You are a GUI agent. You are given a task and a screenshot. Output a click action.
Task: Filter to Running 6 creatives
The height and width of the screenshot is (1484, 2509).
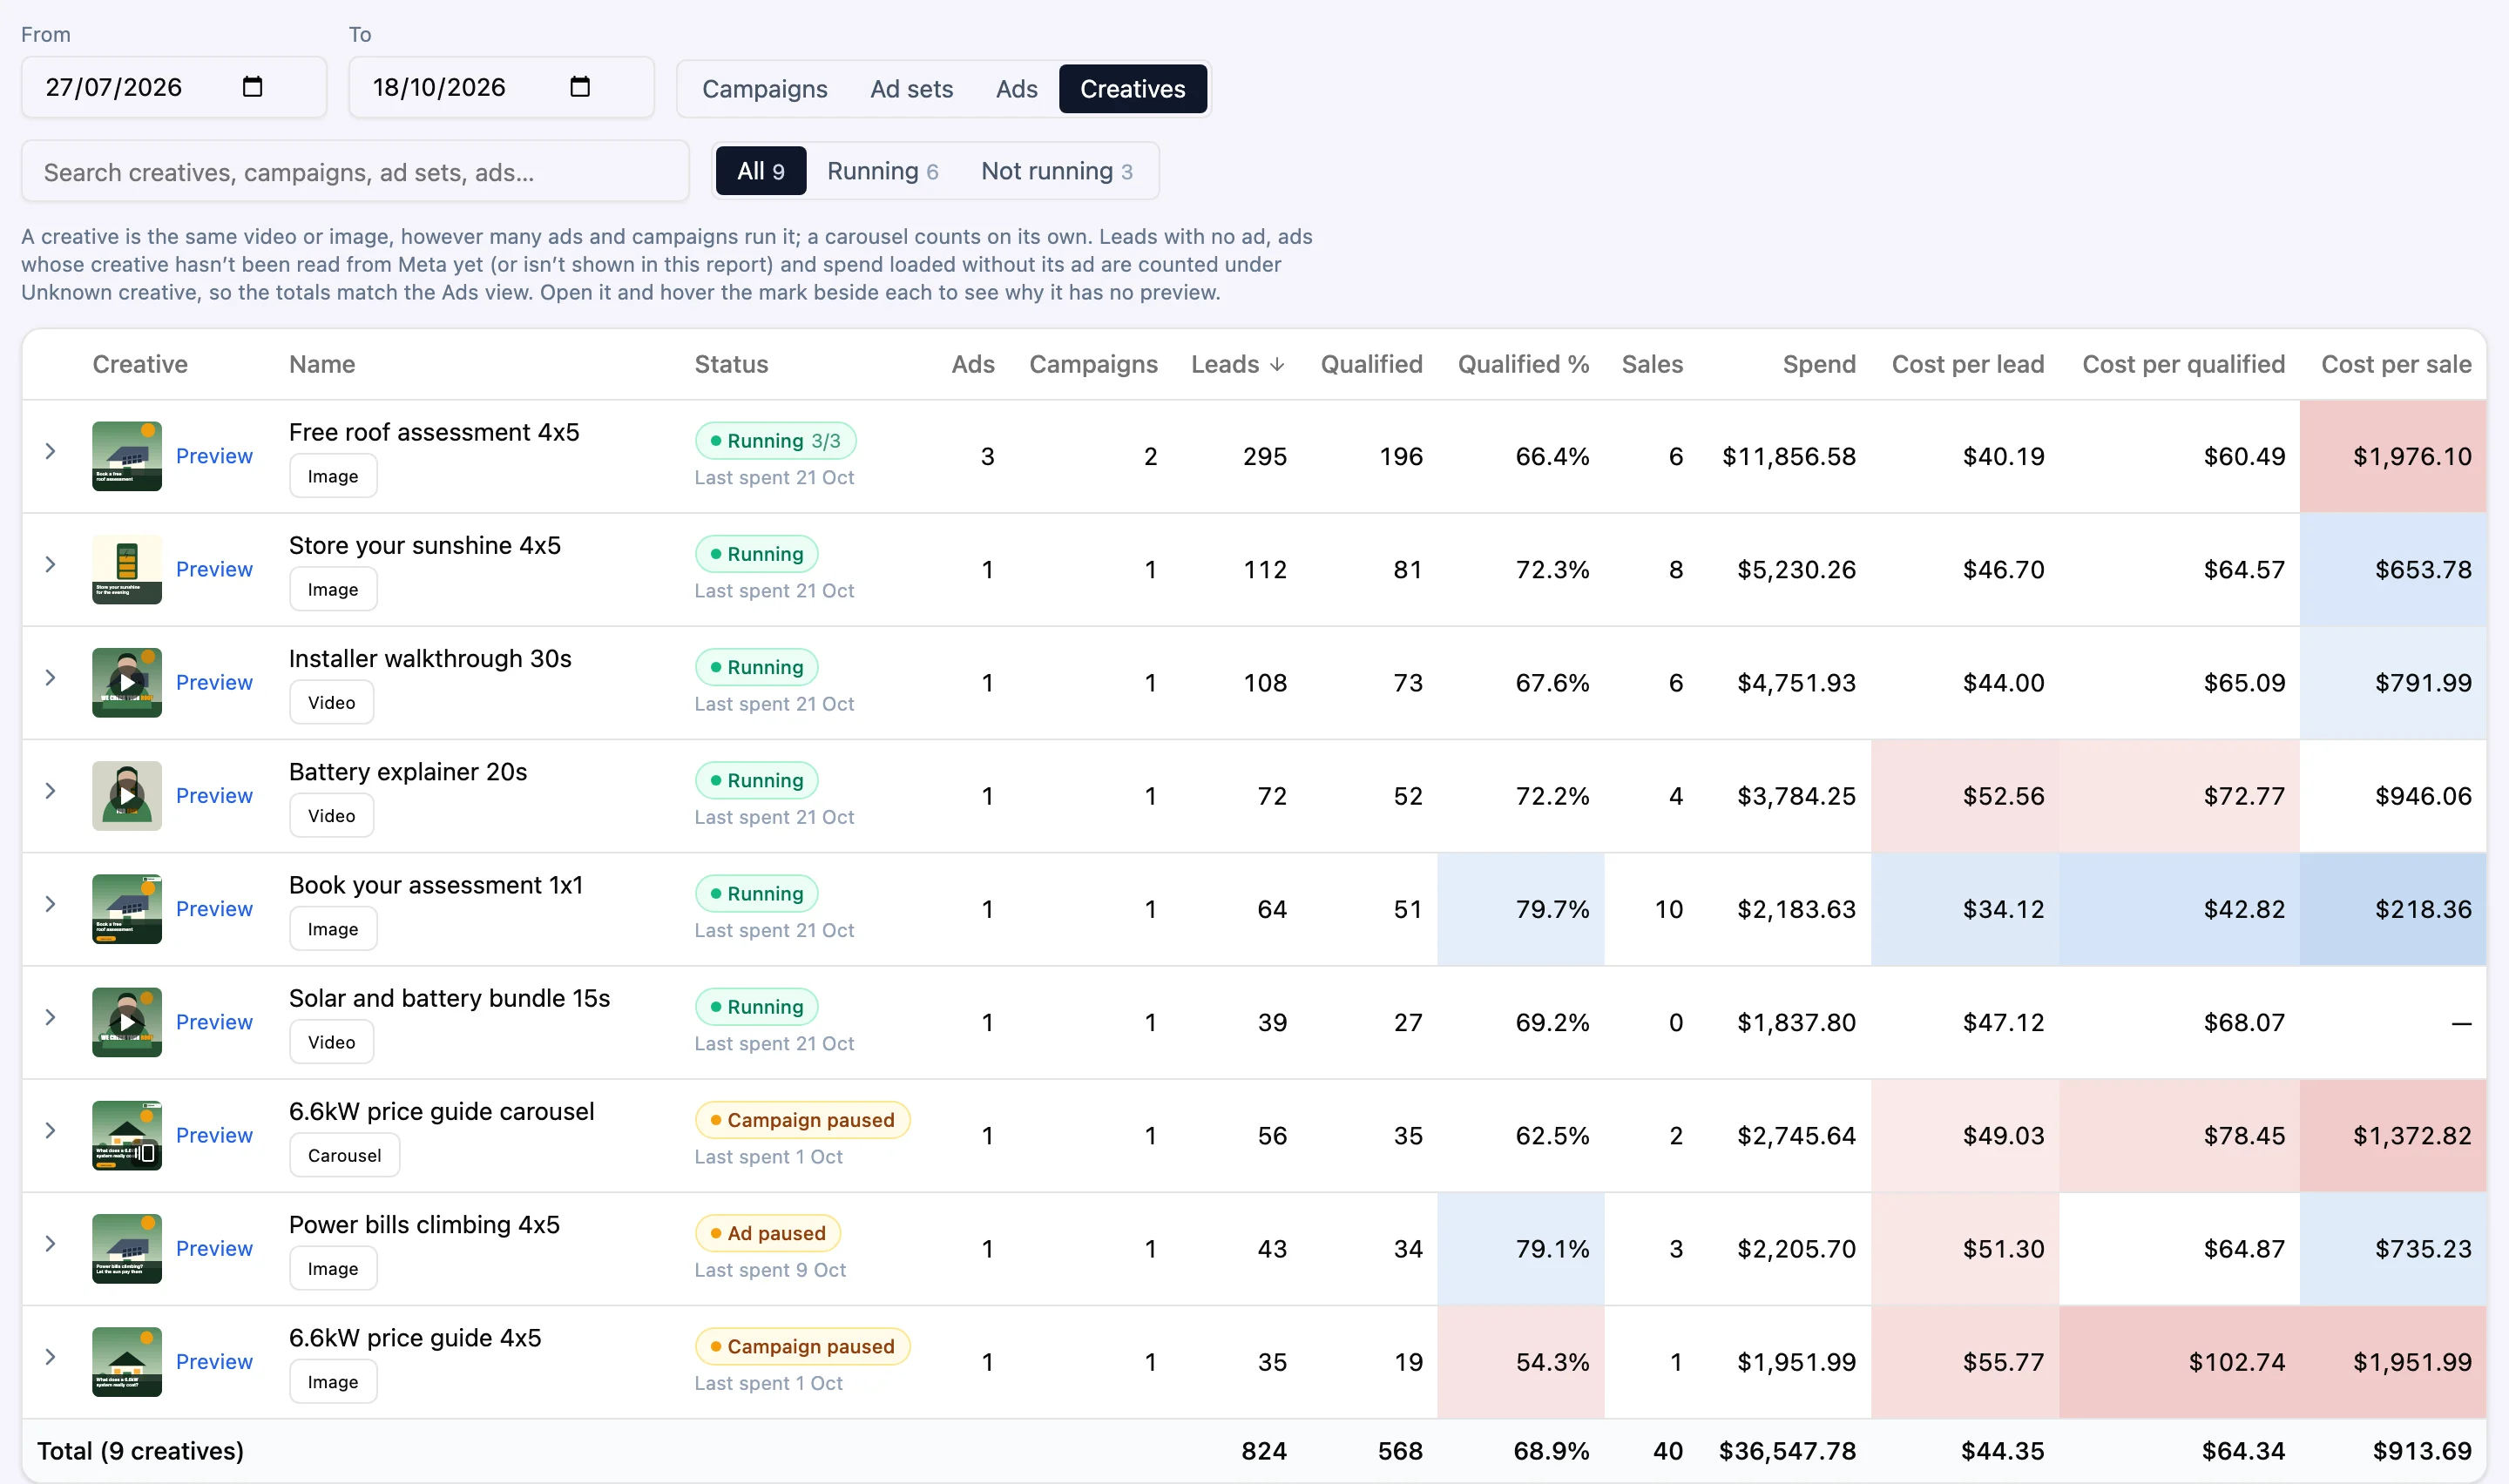pos(882,171)
